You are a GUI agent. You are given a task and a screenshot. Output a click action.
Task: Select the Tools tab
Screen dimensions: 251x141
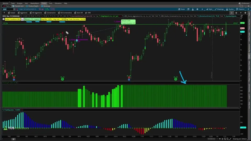(50, 3)
